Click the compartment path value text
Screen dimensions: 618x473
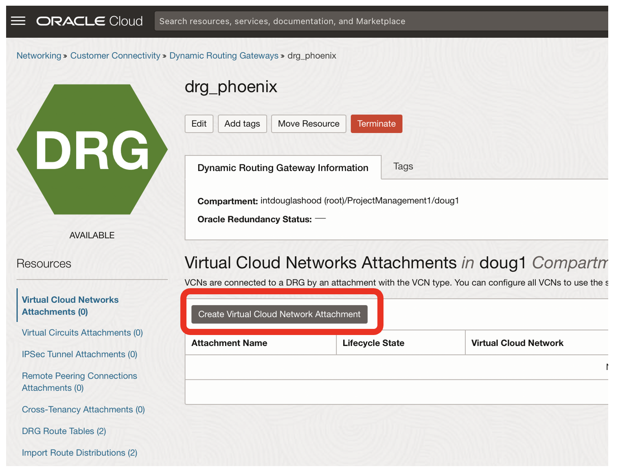click(359, 201)
